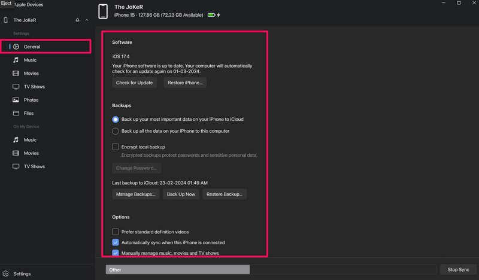479x280 pixels.
Task: Click the eject icon beside The JoKeR
Action: point(77,20)
